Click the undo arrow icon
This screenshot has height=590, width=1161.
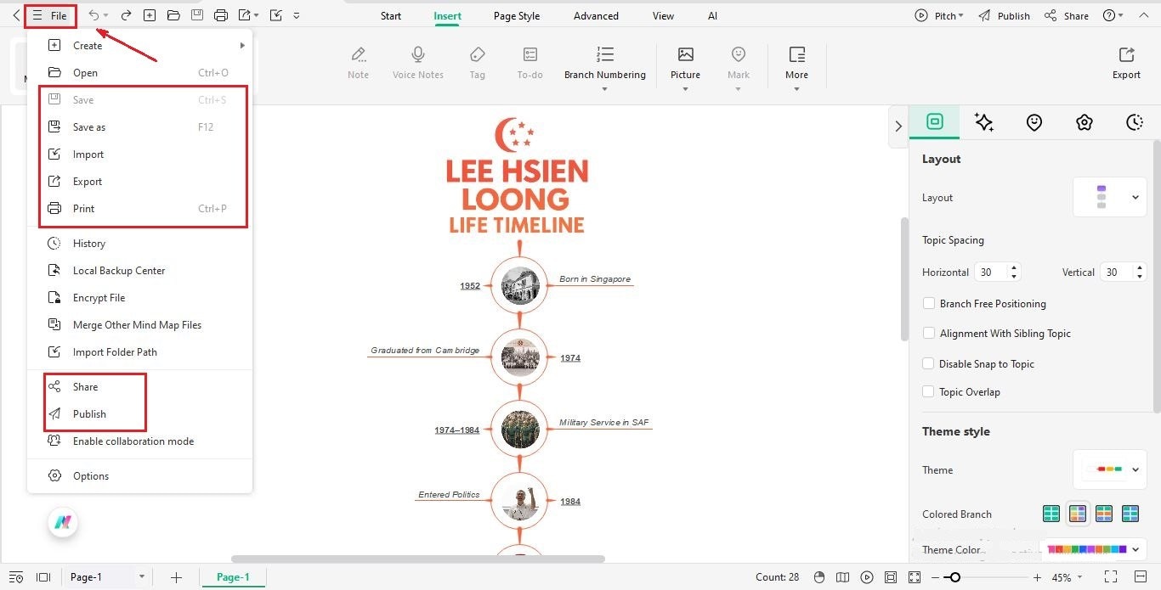[94, 16]
